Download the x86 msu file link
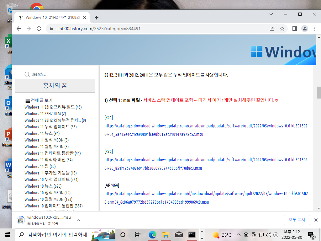The image size is (321, 241). (x=206, y=164)
